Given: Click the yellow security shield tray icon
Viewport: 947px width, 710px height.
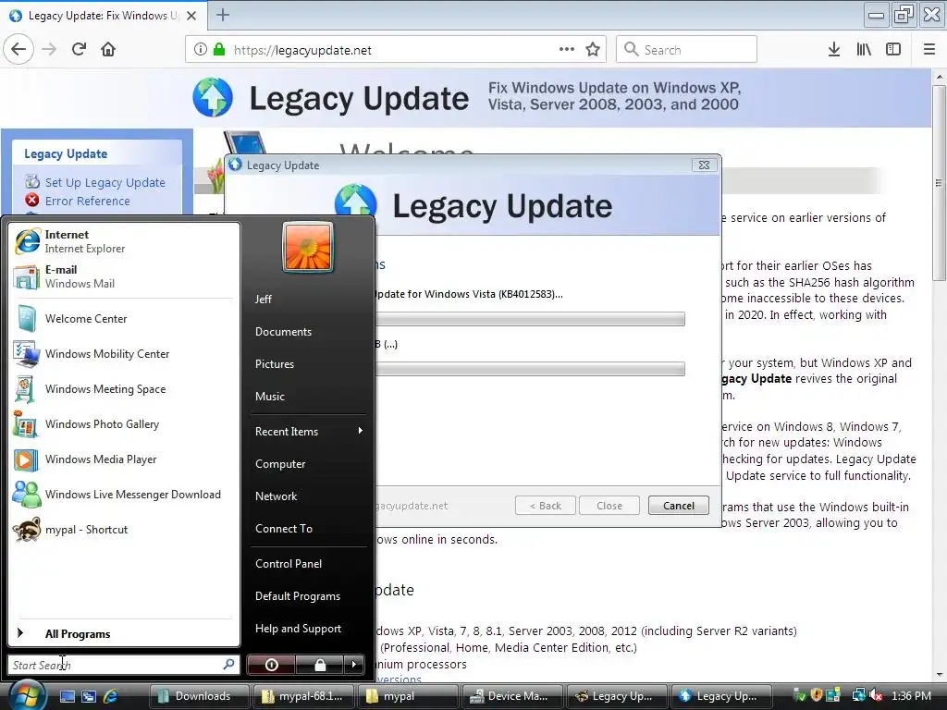Looking at the screenshot, I should pos(817,695).
